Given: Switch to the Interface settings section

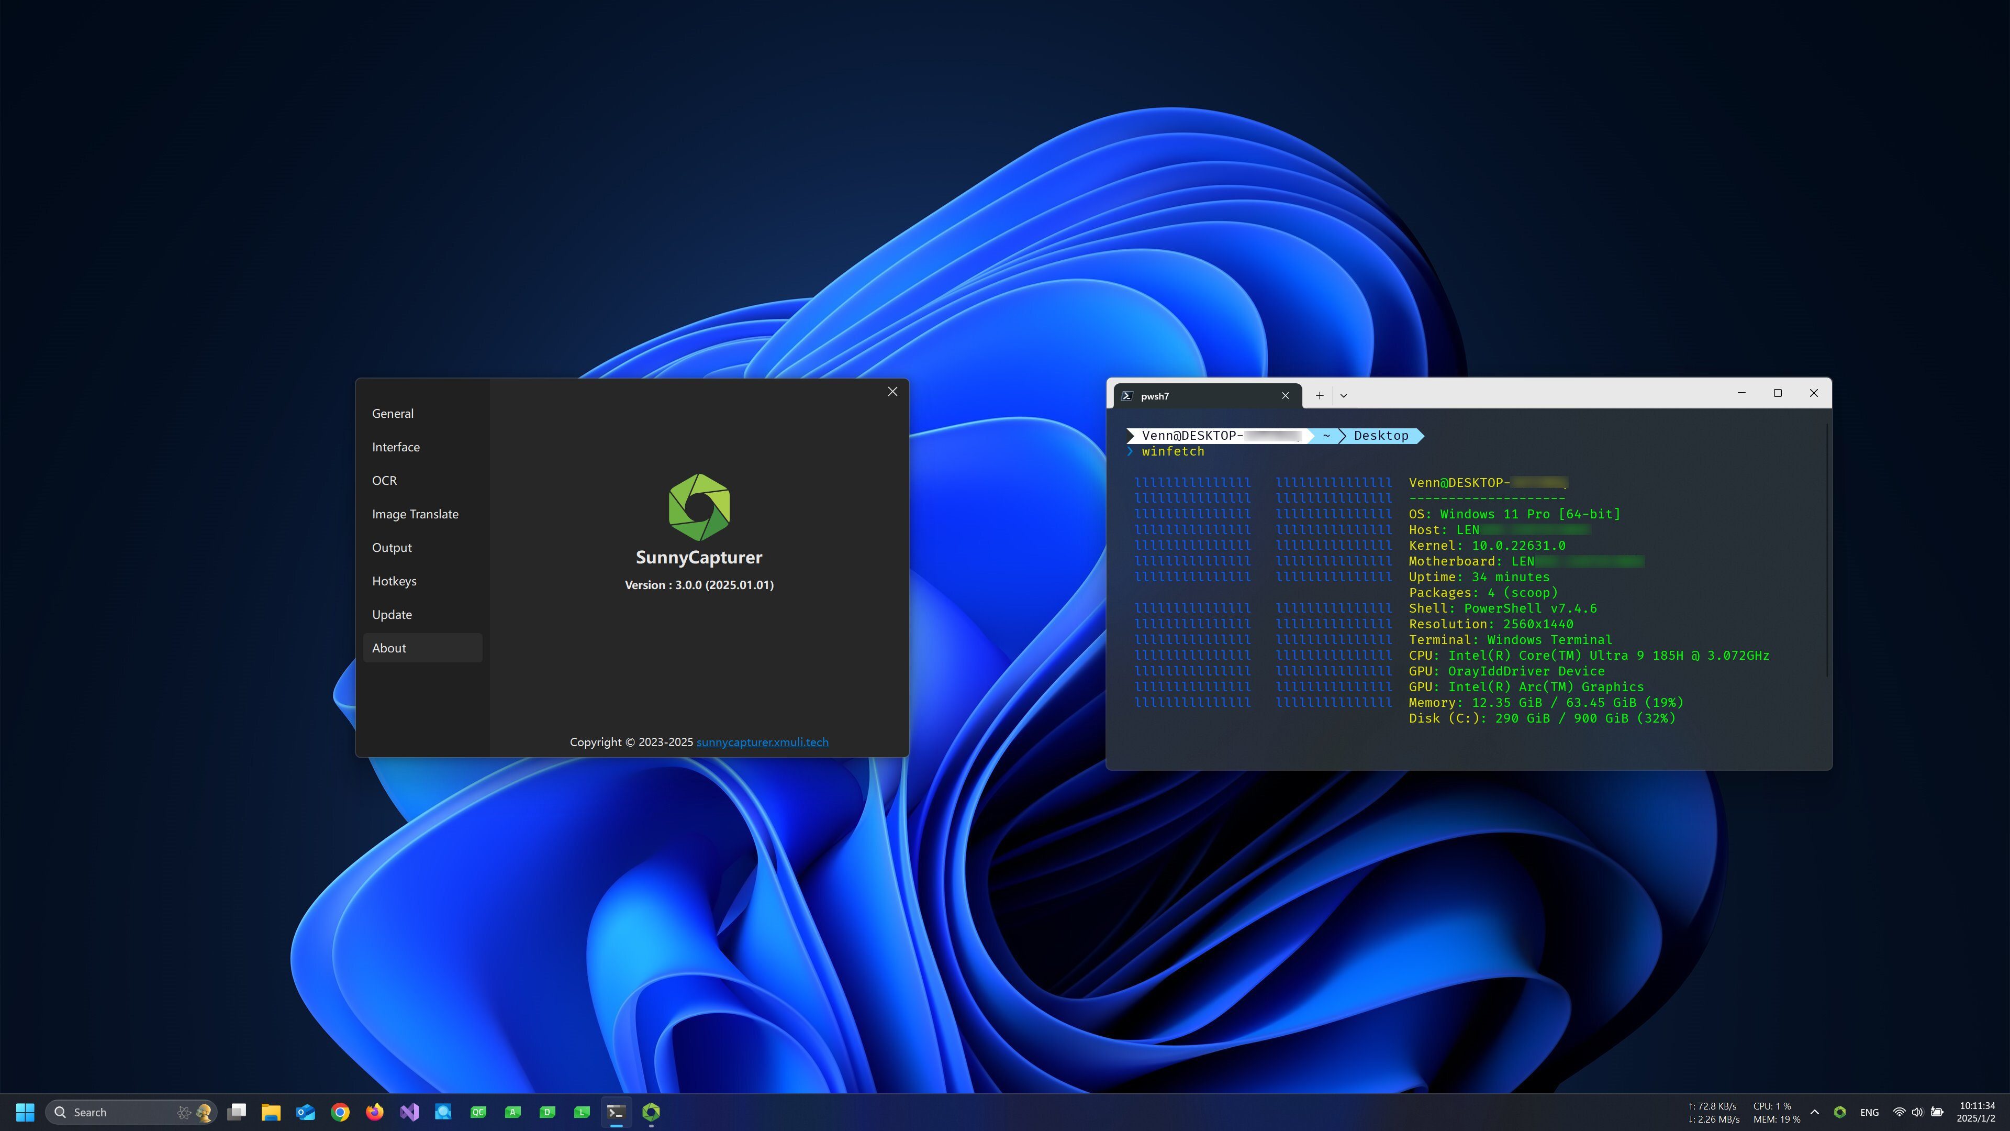Looking at the screenshot, I should coord(422,447).
